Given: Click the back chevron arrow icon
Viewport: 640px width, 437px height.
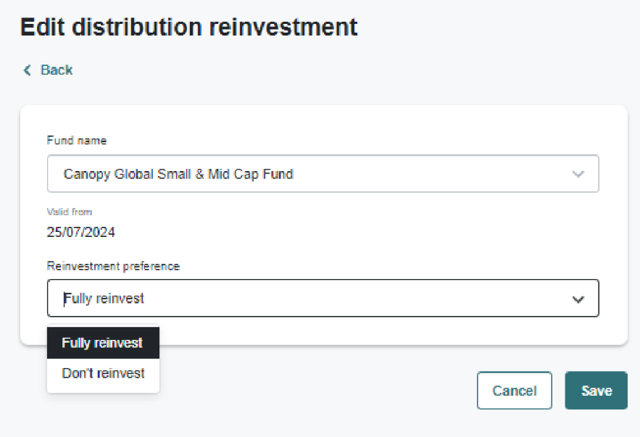Looking at the screenshot, I should [28, 70].
